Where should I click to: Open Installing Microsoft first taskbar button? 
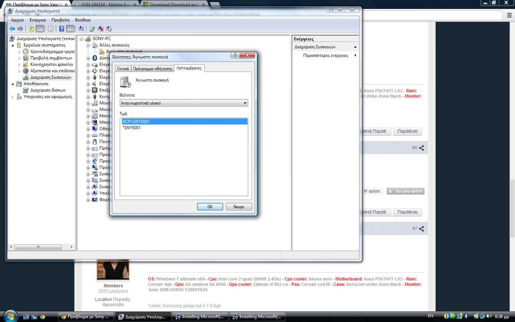[x=200, y=317]
